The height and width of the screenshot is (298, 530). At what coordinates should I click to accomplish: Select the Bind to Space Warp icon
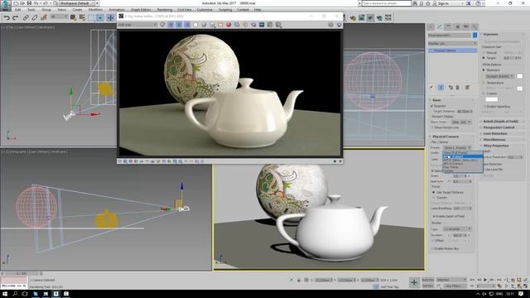[x=44, y=17]
